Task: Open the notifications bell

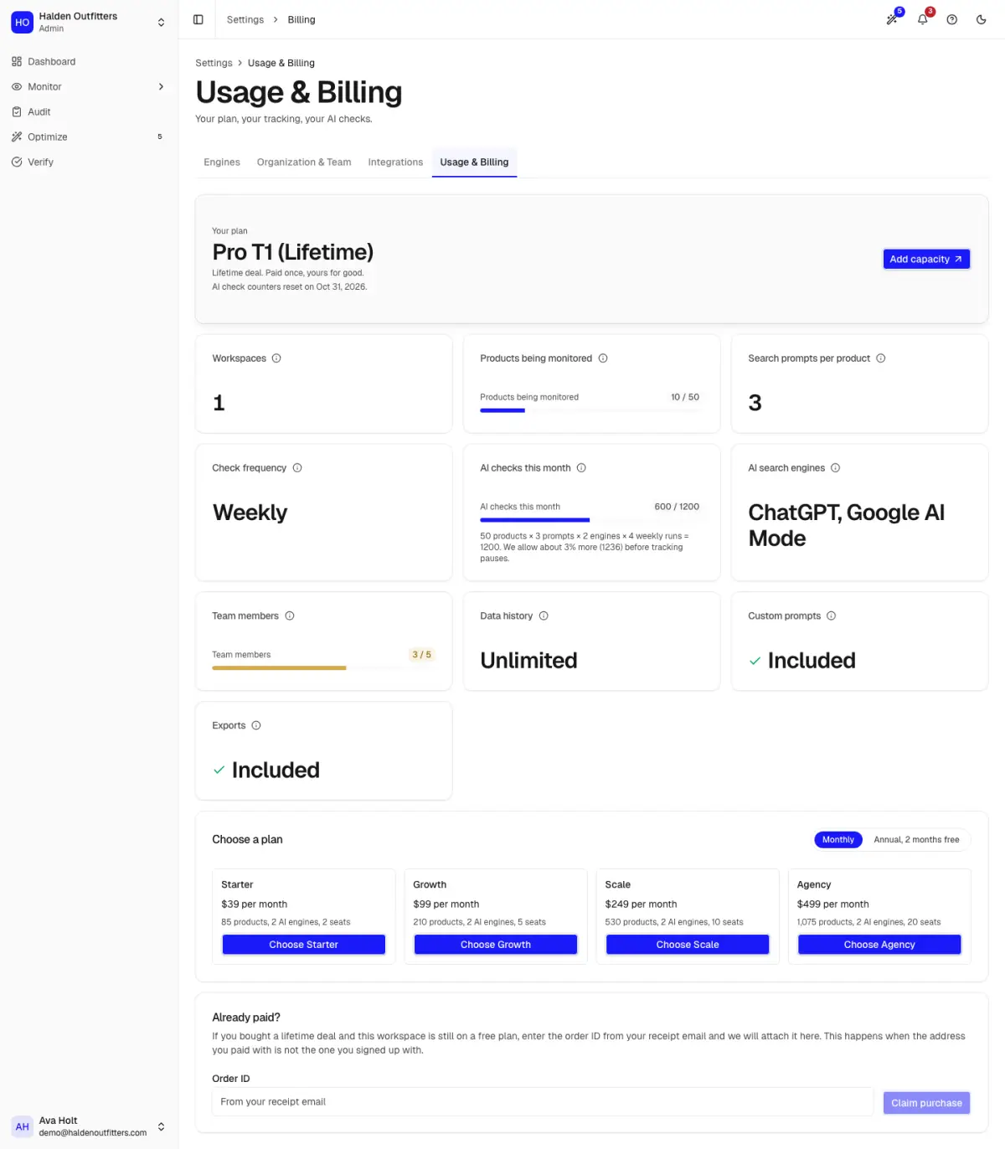Action: [x=923, y=19]
